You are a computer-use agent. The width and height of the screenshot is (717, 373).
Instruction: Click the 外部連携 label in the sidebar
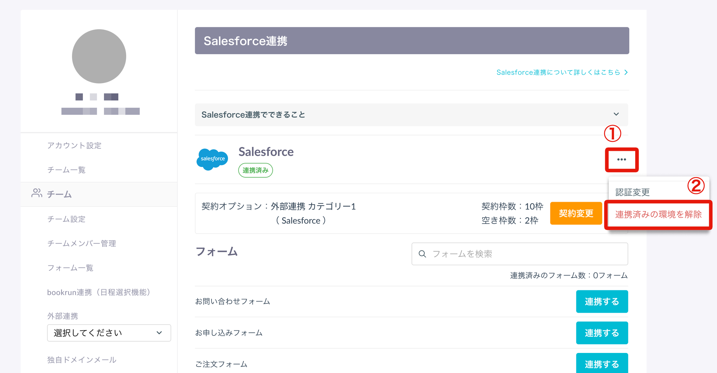coord(63,316)
